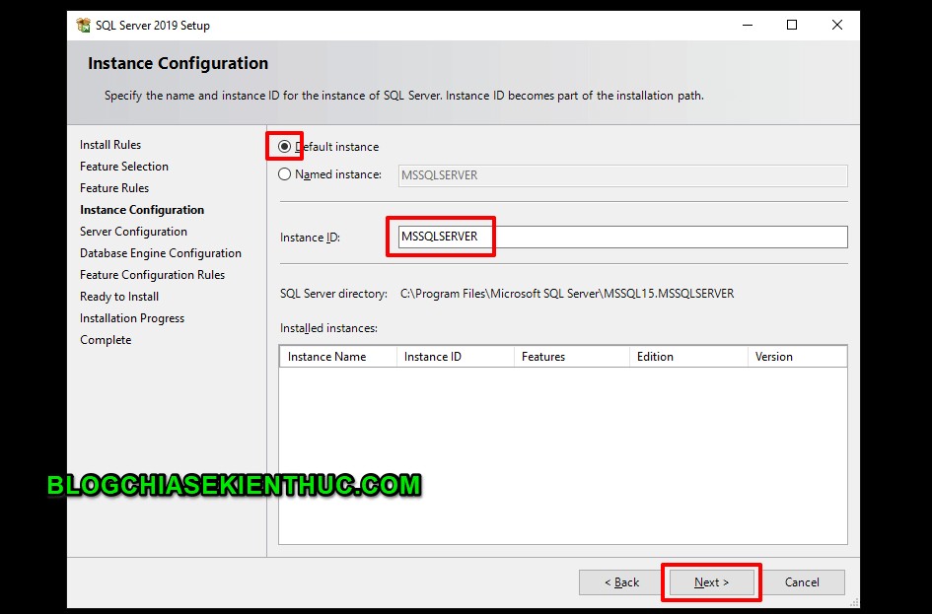Open Database Engine Configuration step
932x614 pixels.
(x=161, y=252)
